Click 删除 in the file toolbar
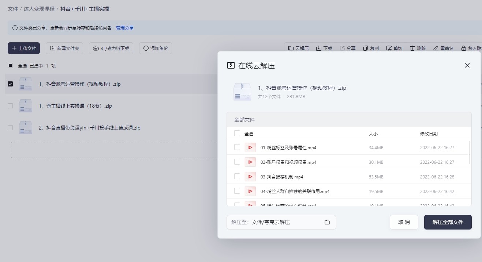 418,48
